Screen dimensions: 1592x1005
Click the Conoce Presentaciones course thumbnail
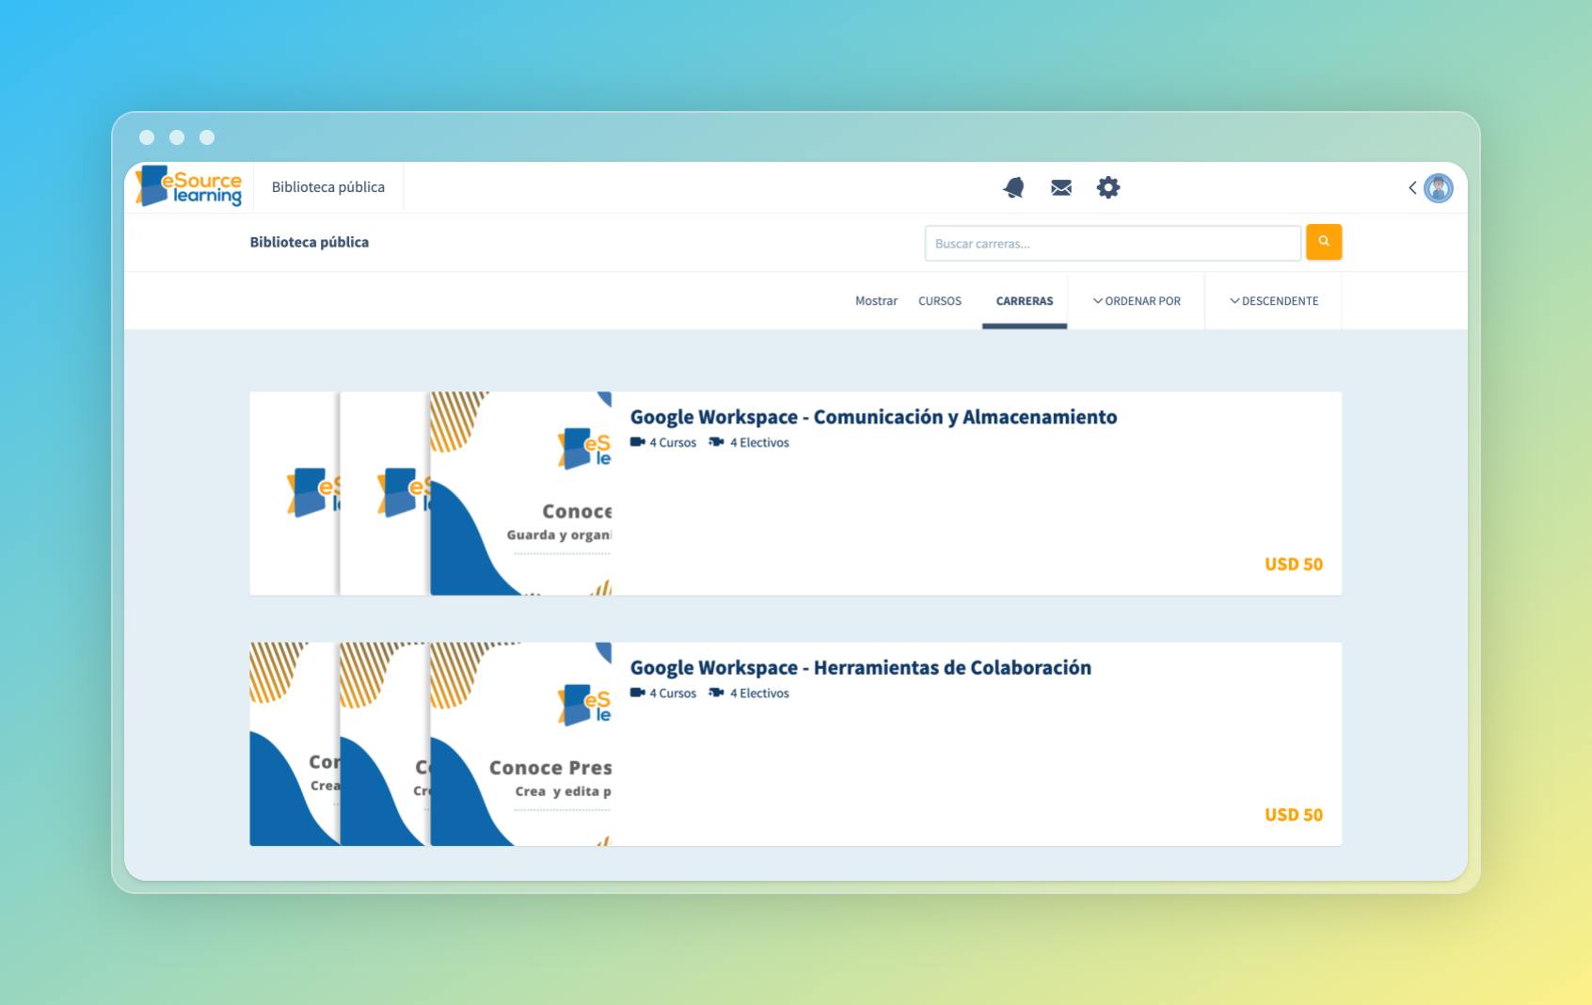pyautogui.click(x=522, y=743)
